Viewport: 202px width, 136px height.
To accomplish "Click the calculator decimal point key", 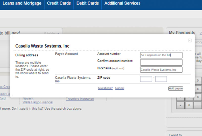I will pos(198,105).
